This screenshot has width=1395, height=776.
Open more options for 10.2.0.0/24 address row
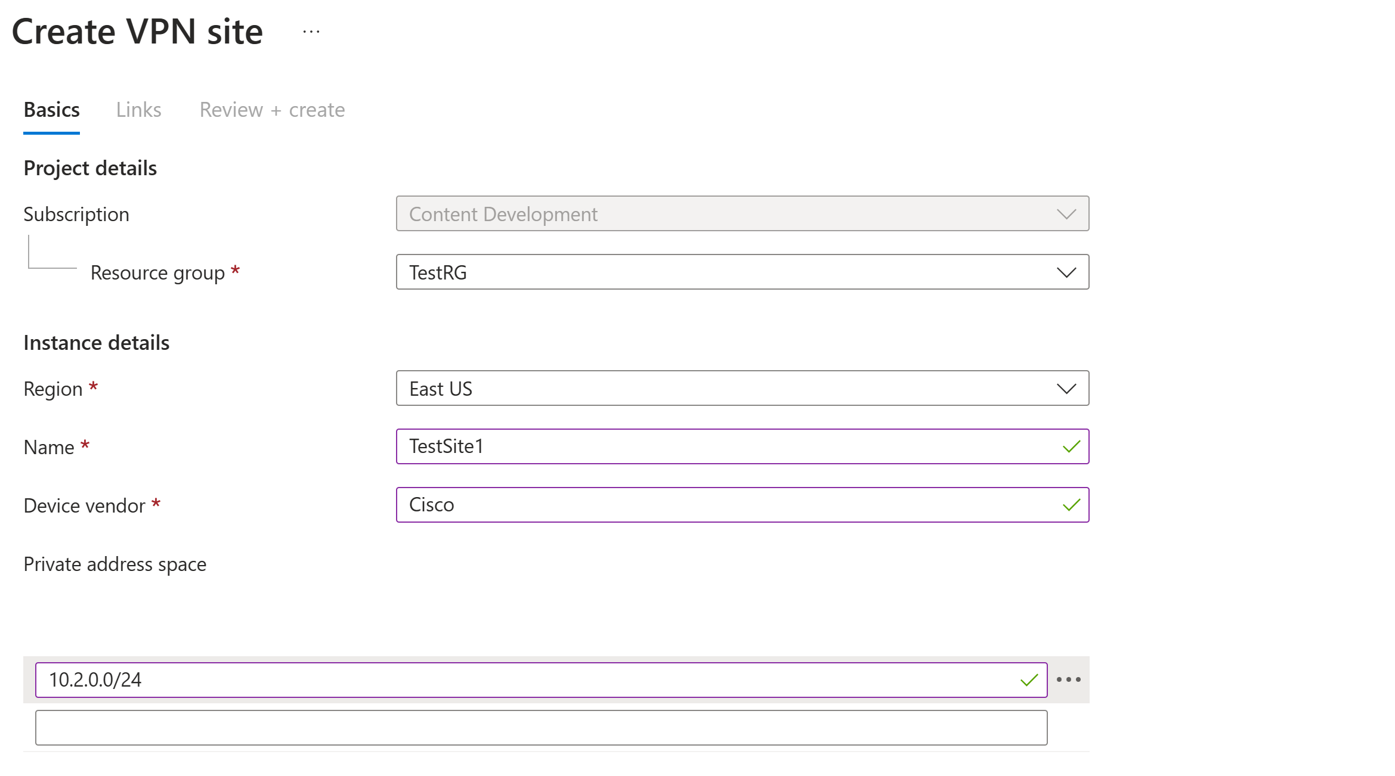[x=1068, y=679]
